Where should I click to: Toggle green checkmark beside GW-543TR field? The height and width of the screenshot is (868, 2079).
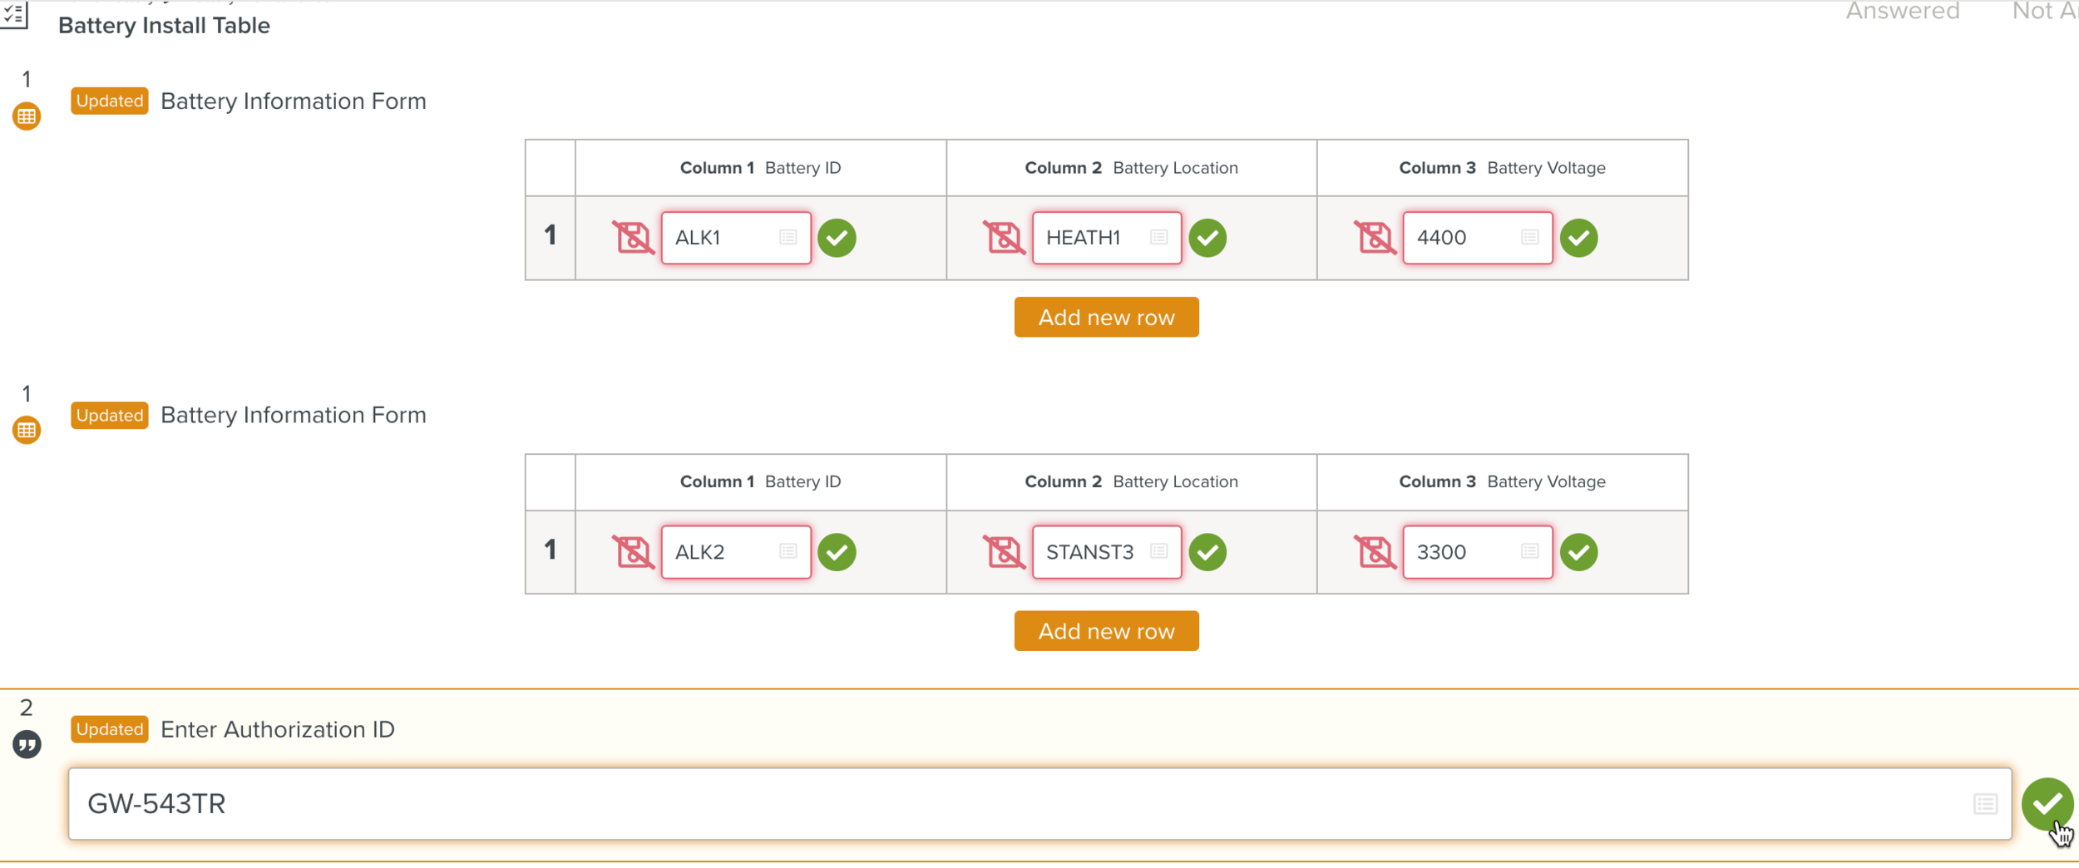pos(2047,804)
